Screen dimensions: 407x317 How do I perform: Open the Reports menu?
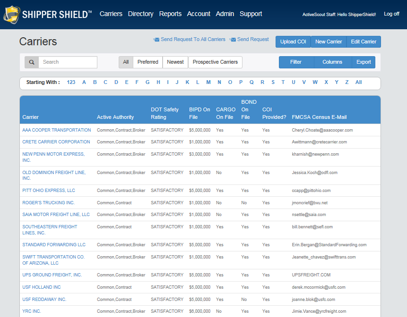(170, 14)
